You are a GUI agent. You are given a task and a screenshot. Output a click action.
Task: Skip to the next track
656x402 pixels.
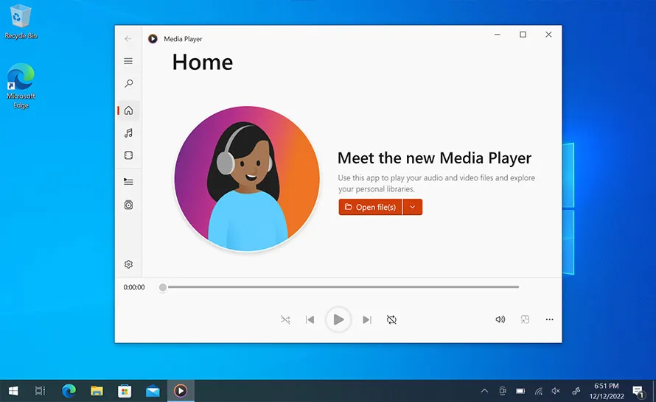[x=367, y=320]
